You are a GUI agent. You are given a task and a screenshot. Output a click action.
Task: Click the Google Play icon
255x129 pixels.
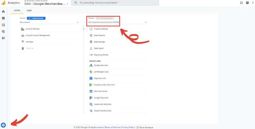pos(91,98)
